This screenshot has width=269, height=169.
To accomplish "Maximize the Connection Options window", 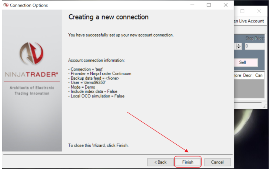I will click(208, 5).
